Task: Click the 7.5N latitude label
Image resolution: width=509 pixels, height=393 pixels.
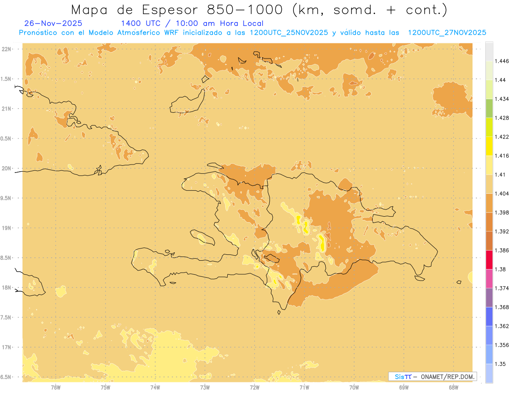Action: [x=6, y=318]
